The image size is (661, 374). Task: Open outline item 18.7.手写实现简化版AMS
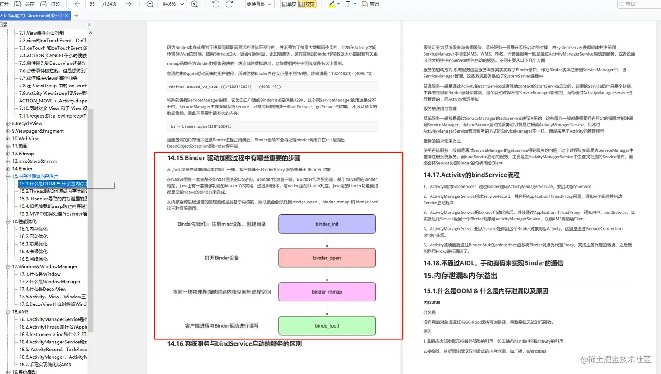(45, 365)
